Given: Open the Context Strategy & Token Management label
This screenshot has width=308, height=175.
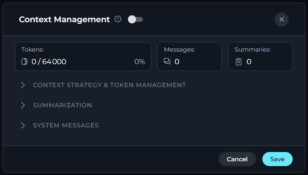Looking at the screenshot, I should click(109, 85).
